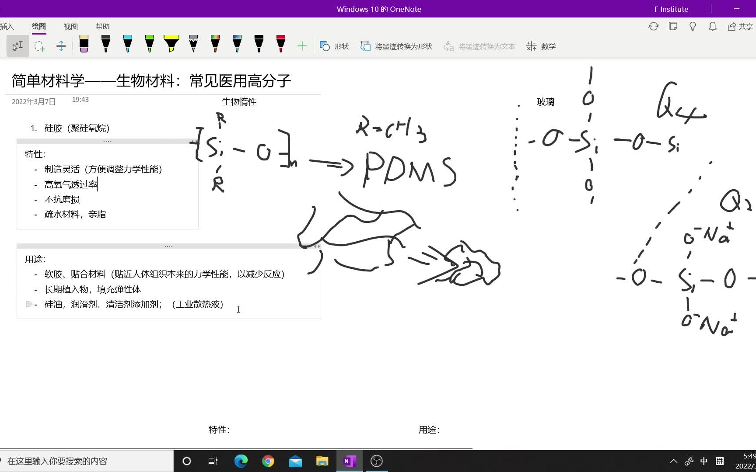Click the insert space tool
This screenshot has width=756, height=472.
pos(61,46)
